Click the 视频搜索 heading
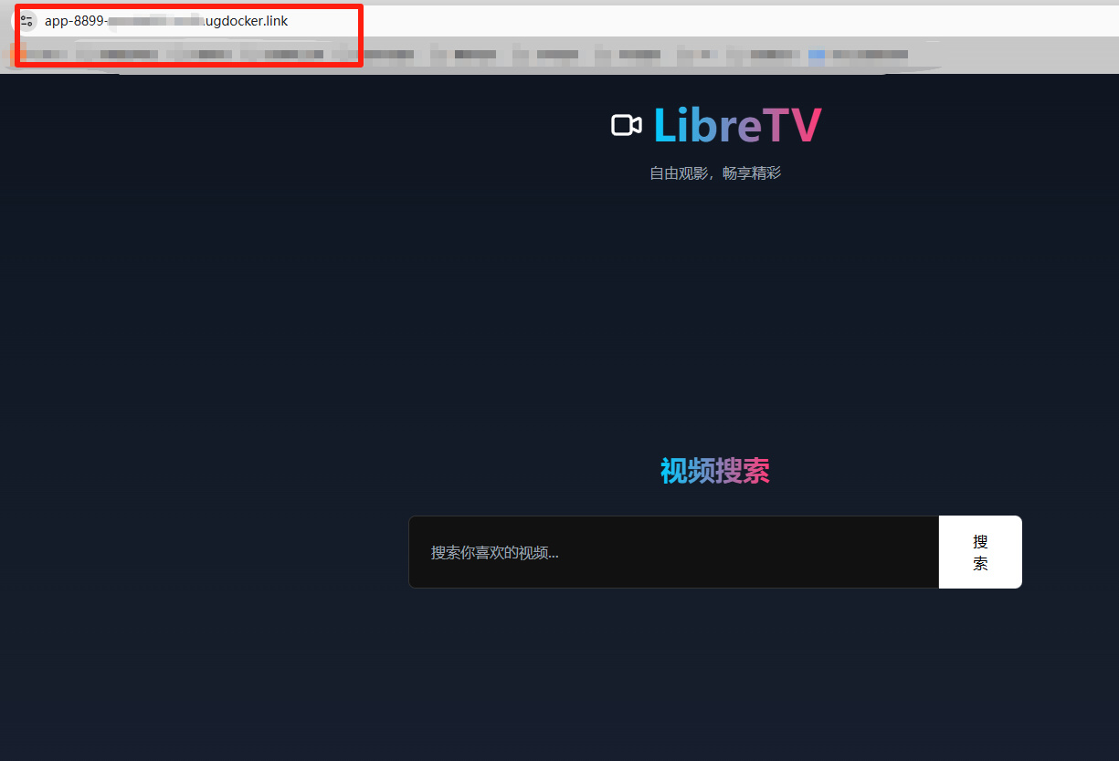 (715, 471)
